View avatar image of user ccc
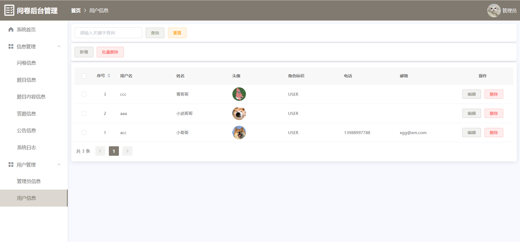520x242 pixels. 239,94
